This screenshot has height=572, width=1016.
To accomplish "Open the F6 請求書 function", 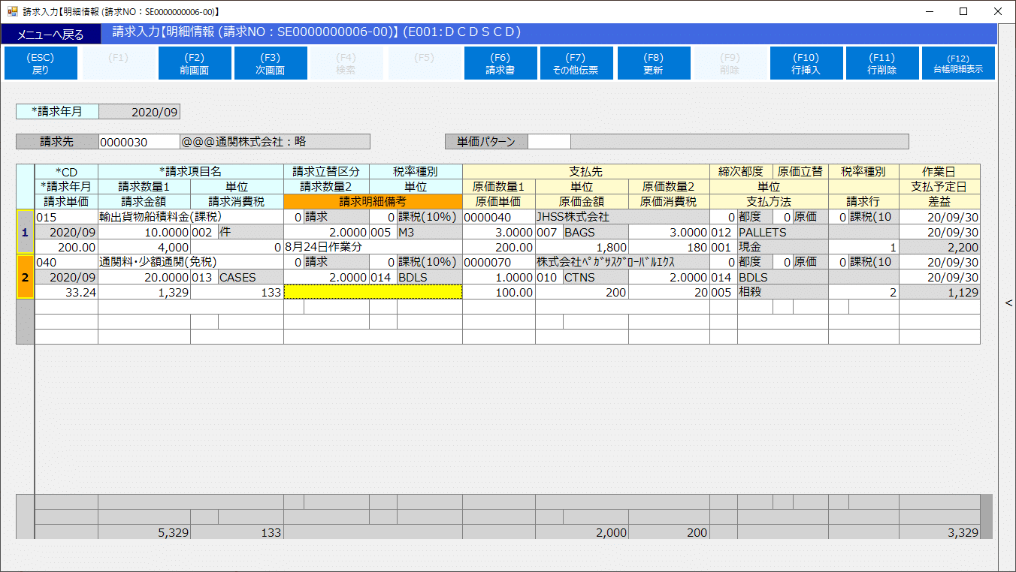I will click(x=500, y=63).
